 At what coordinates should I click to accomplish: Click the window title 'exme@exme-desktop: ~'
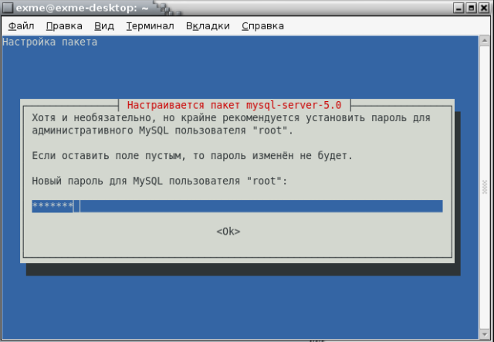click(83, 8)
